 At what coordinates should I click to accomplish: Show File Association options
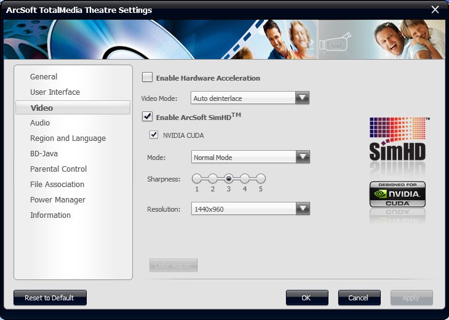pyautogui.click(x=57, y=185)
